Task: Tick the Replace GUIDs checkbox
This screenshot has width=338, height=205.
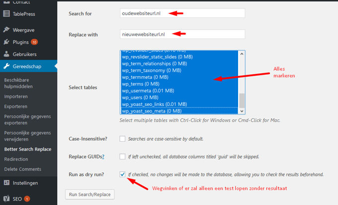Action: coord(122,156)
